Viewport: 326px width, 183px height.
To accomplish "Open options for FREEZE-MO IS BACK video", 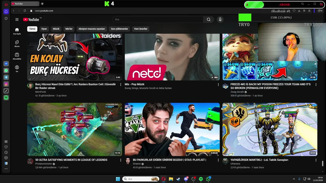I will tap(316, 84).
